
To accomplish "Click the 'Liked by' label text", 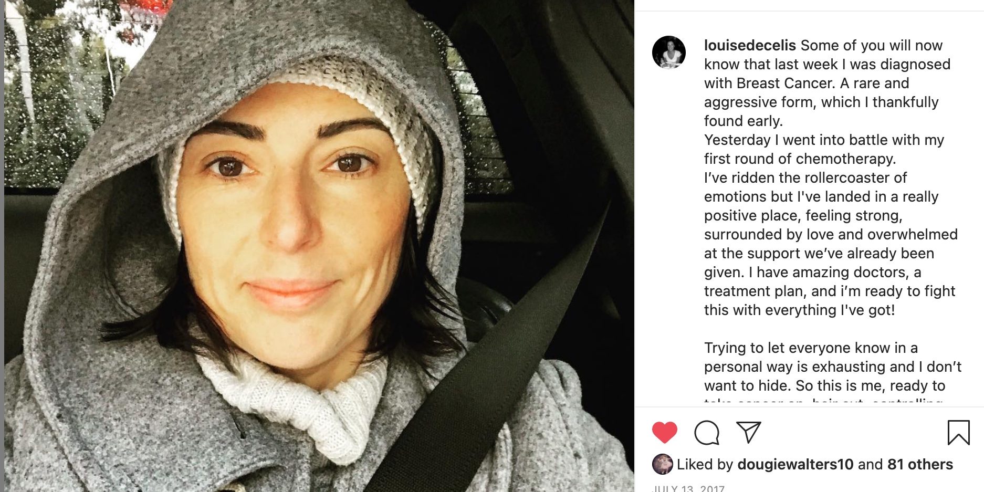I will tap(705, 464).
